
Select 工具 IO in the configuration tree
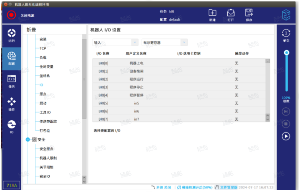(45, 112)
